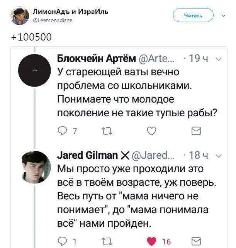Viewport: 236px width, 248px height.
Task: Open the chevron menu next to Читать
Action: 223,16
